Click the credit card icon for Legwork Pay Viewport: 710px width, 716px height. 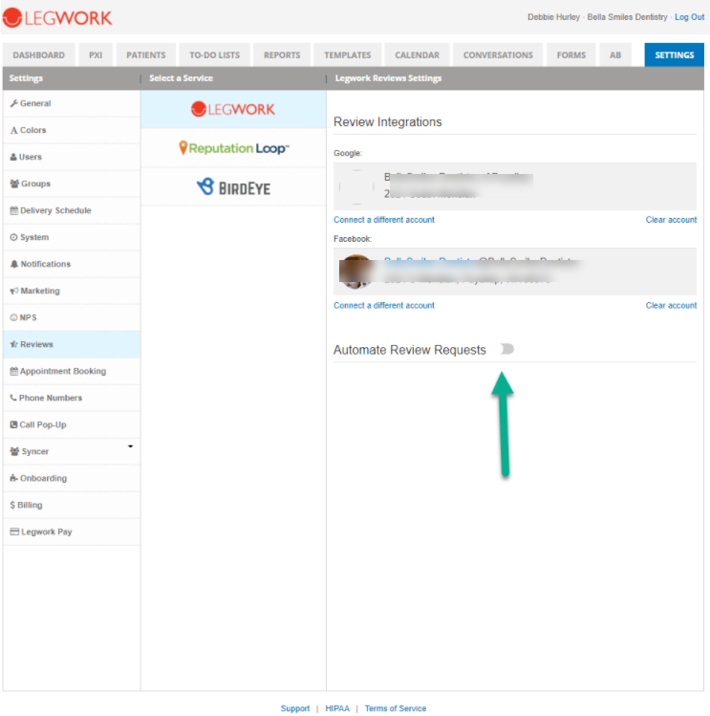tap(14, 532)
